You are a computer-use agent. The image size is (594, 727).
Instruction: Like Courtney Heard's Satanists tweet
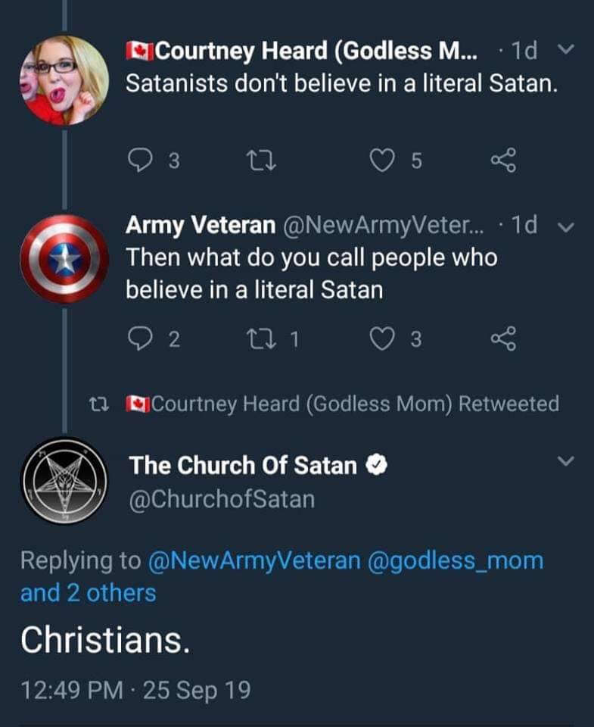tap(383, 160)
